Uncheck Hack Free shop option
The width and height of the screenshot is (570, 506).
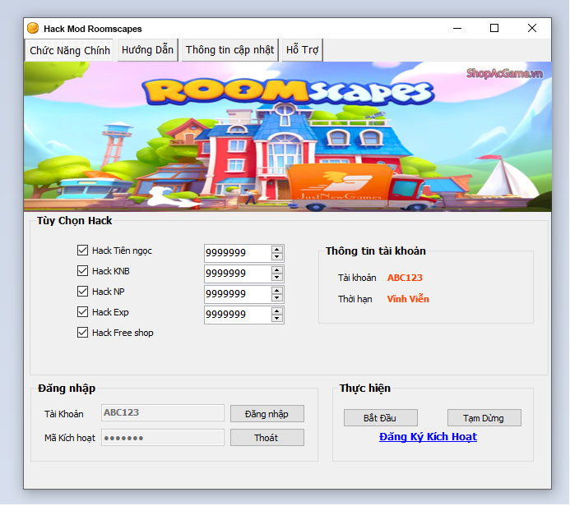click(82, 333)
